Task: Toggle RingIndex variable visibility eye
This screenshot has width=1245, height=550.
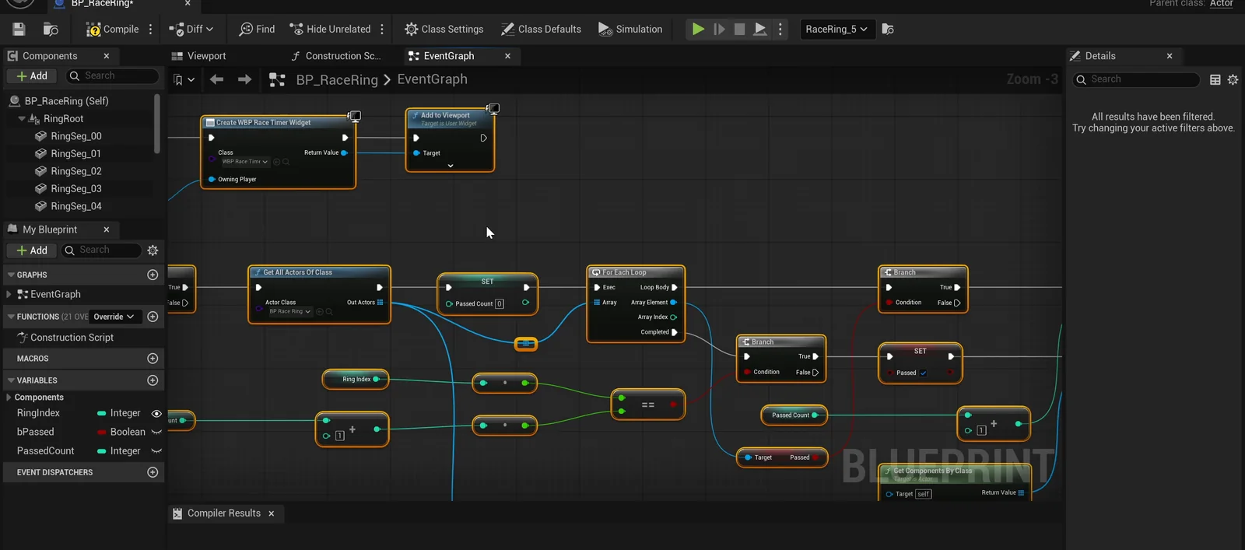Action: [x=156, y=414]
